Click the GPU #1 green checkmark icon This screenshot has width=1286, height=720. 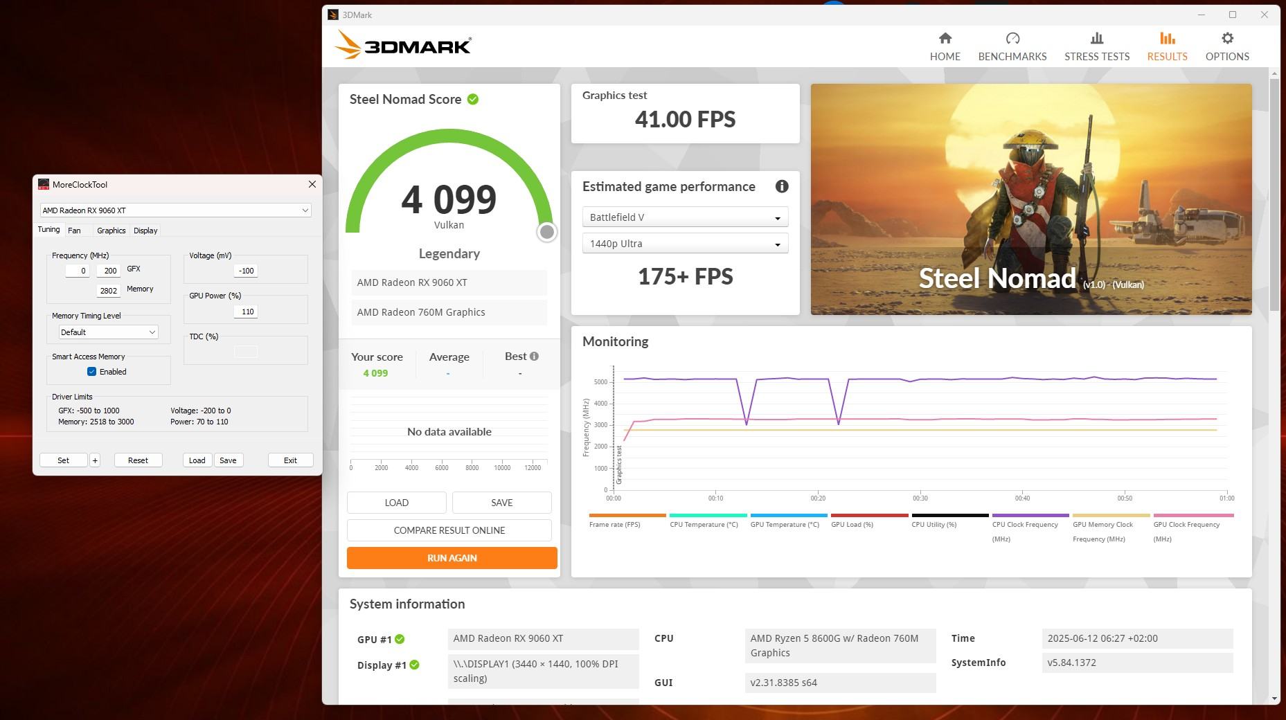[x=400, y=639]
